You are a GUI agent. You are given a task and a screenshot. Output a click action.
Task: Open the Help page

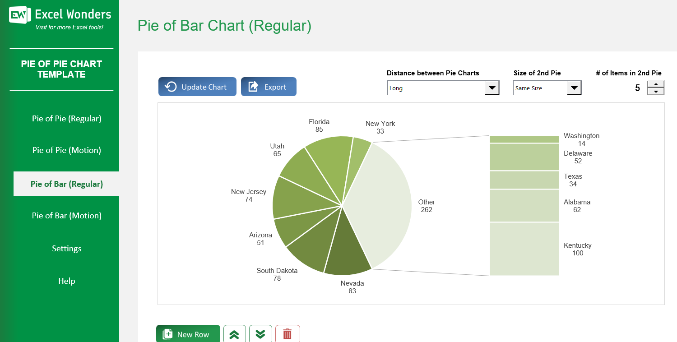point(66,281)
